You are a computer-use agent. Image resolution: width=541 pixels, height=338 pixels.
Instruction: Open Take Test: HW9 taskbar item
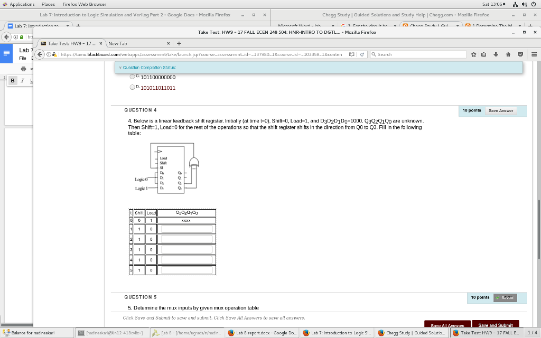487,333
